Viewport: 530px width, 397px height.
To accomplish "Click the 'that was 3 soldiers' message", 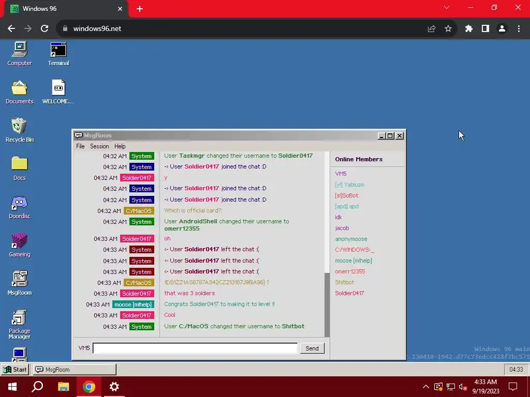I will pos(189,293).
